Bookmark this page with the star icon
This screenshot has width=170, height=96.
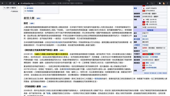click(148, 3)
